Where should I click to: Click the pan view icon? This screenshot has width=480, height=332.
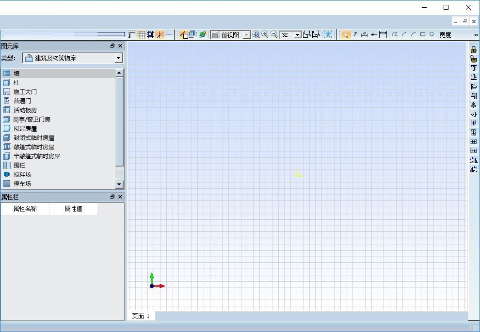[256, 34]
